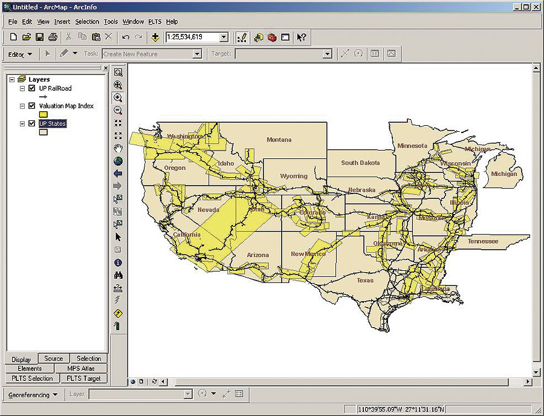Open the Target layer dropdown
This screenshot has width=544, height=416.
coord(327,54)
